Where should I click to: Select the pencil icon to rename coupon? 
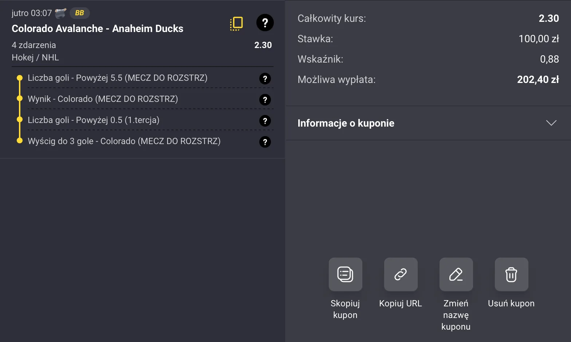coord(456,274)
